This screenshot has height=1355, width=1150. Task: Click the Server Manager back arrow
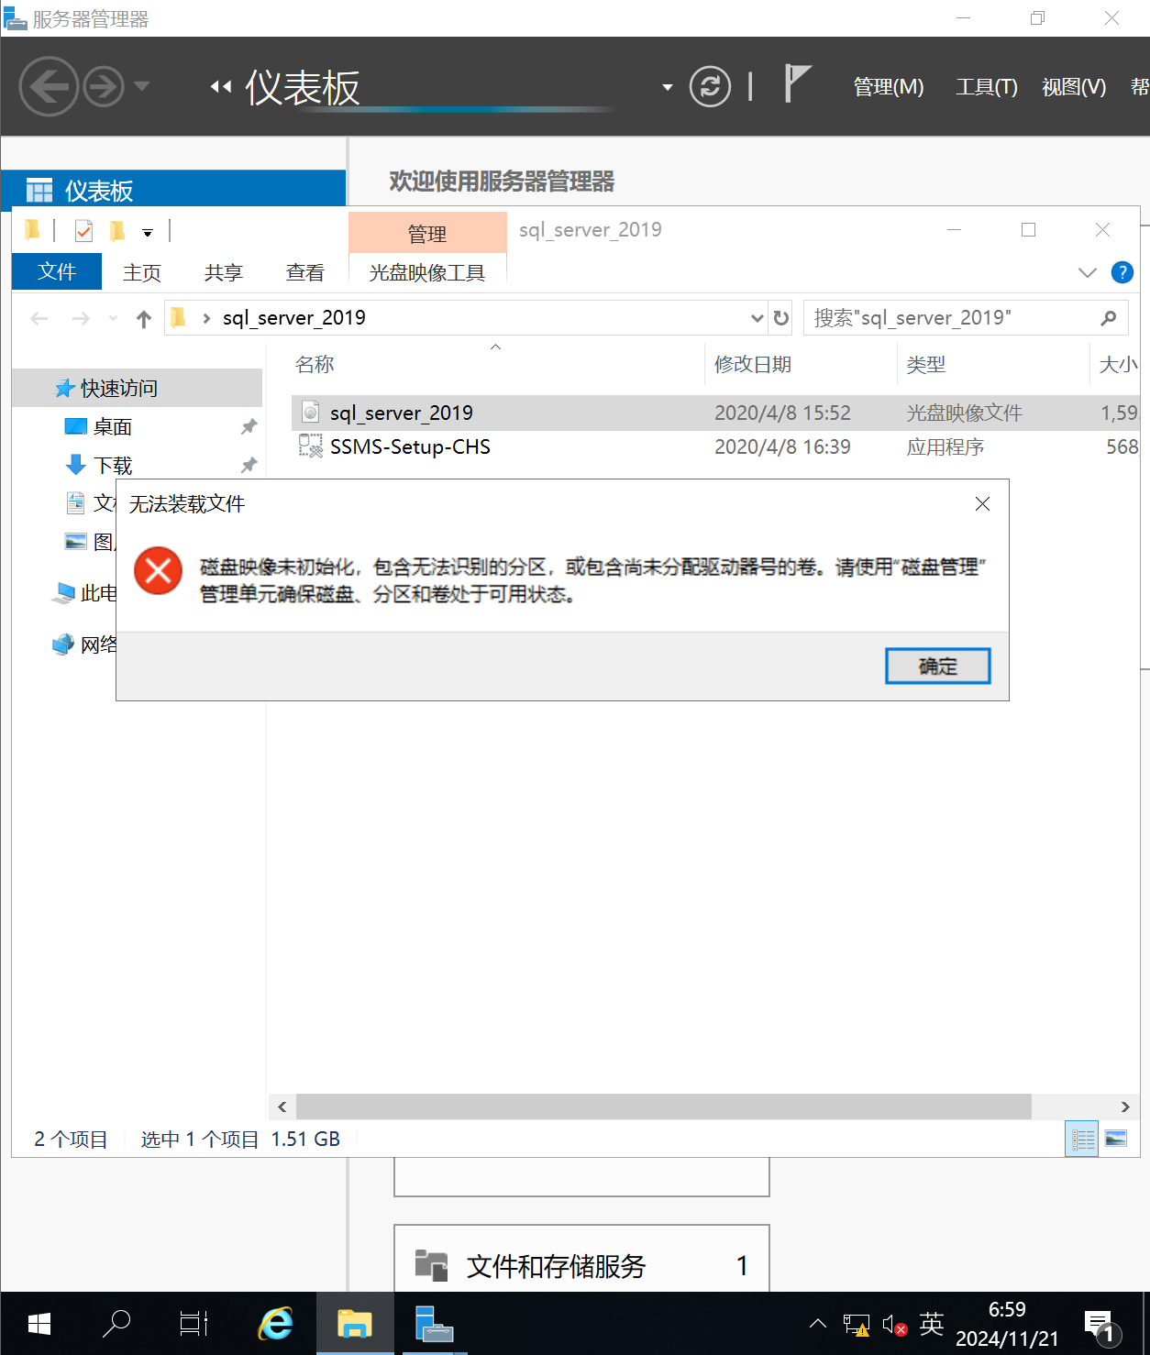tap(49, 86)
